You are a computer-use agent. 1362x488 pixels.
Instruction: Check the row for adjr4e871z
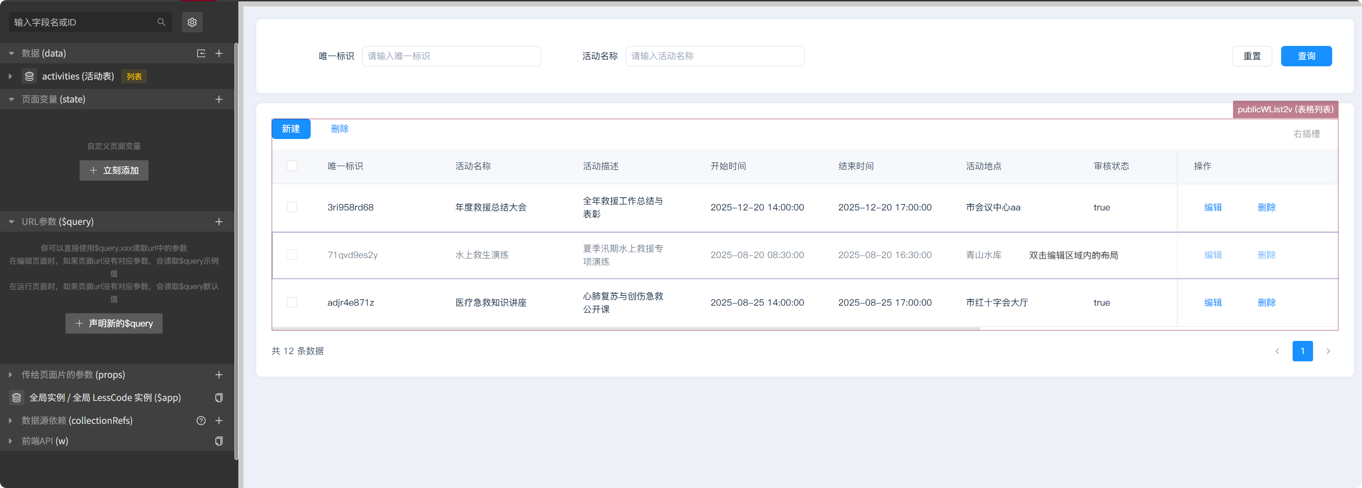tap(292, 302)
